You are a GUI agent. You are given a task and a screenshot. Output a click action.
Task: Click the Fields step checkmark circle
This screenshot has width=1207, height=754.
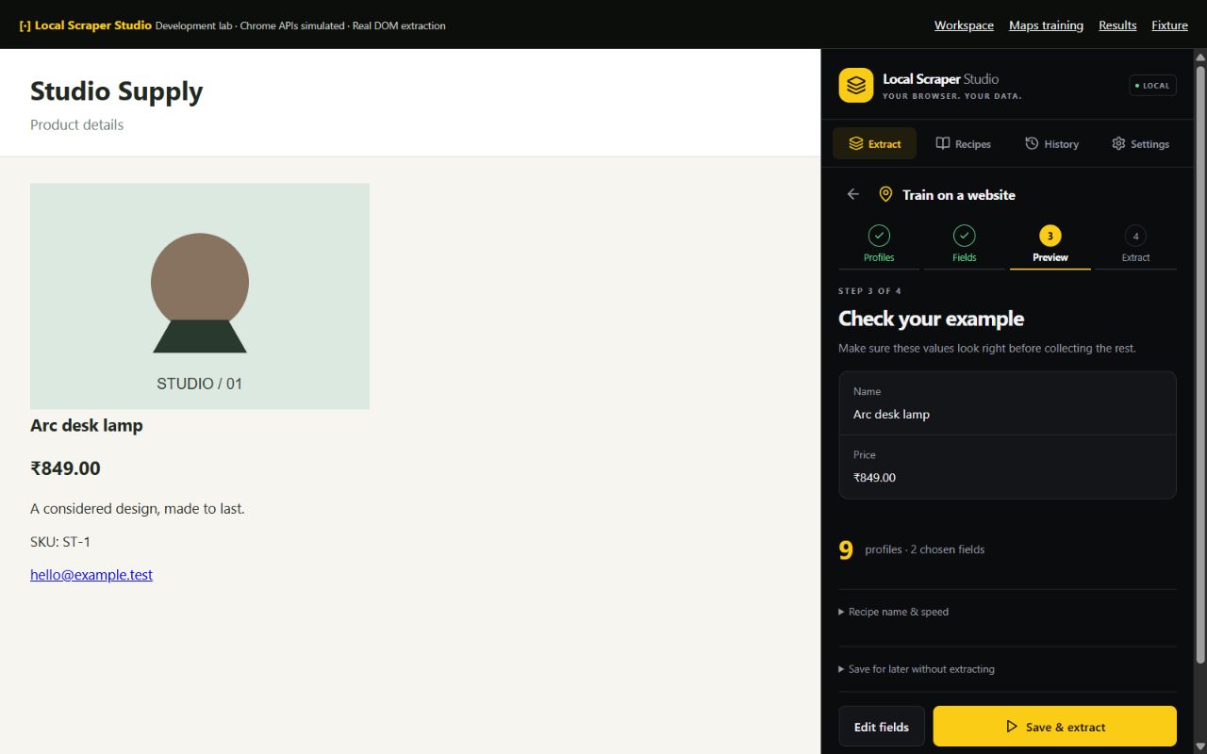pyautogui.click(x=965, y=236)
